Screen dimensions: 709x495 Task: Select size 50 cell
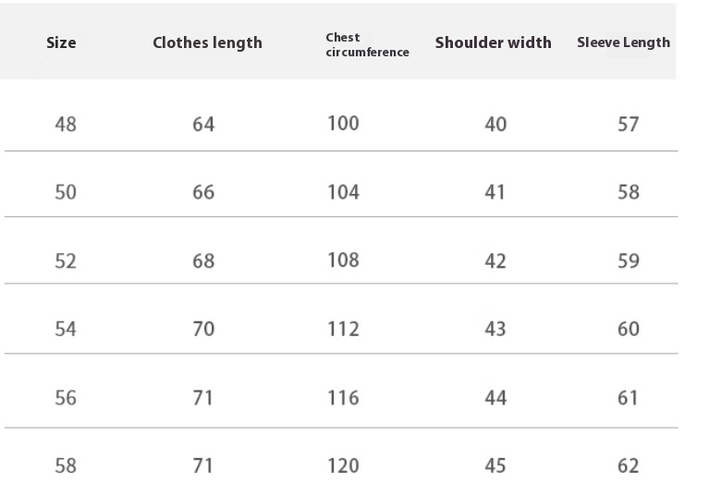(66, 192)
